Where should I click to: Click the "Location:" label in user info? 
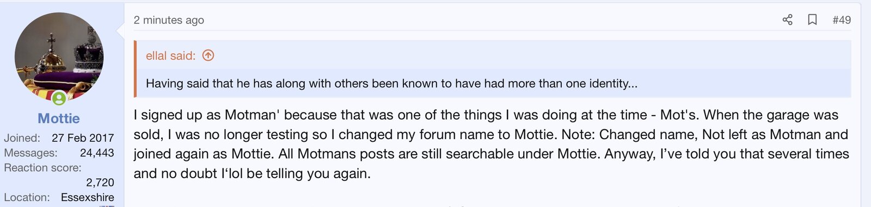pos(27,197)
